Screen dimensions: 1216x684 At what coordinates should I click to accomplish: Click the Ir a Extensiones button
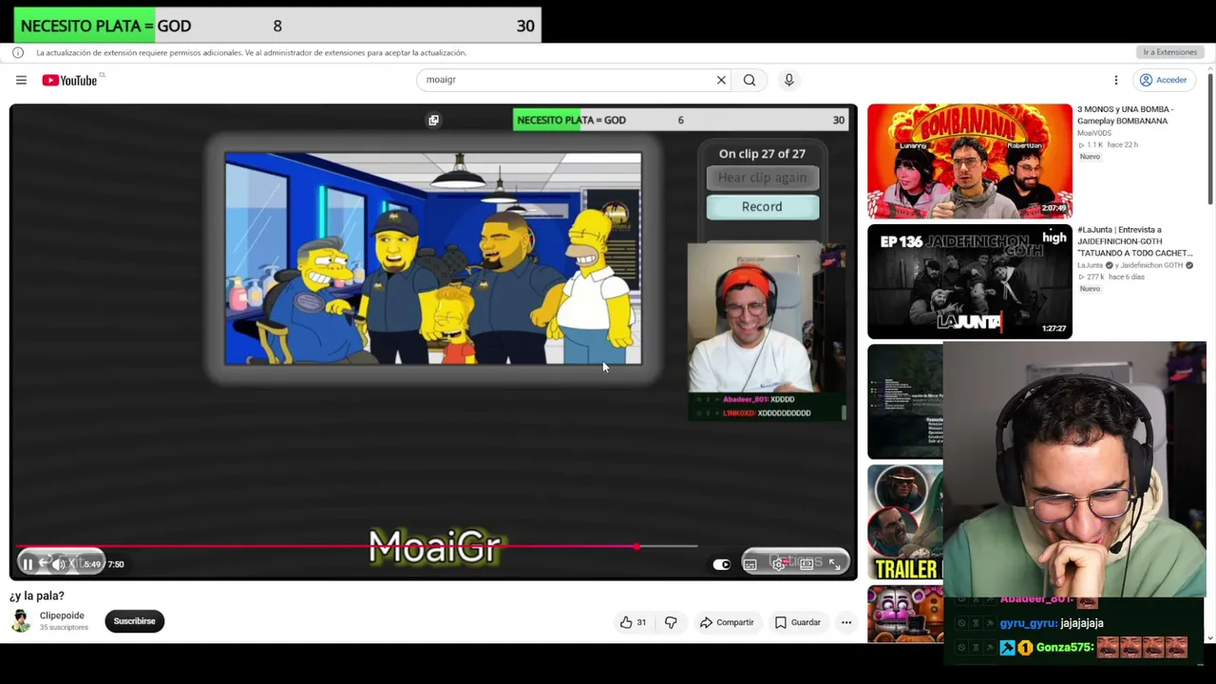pos(1170,52)
